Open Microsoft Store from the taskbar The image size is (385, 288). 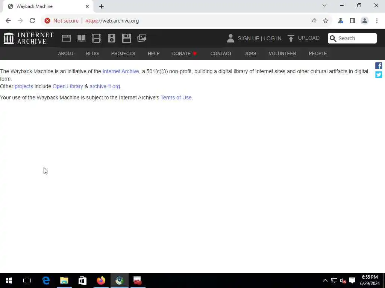pyautogui.click(x=82, y=280)
